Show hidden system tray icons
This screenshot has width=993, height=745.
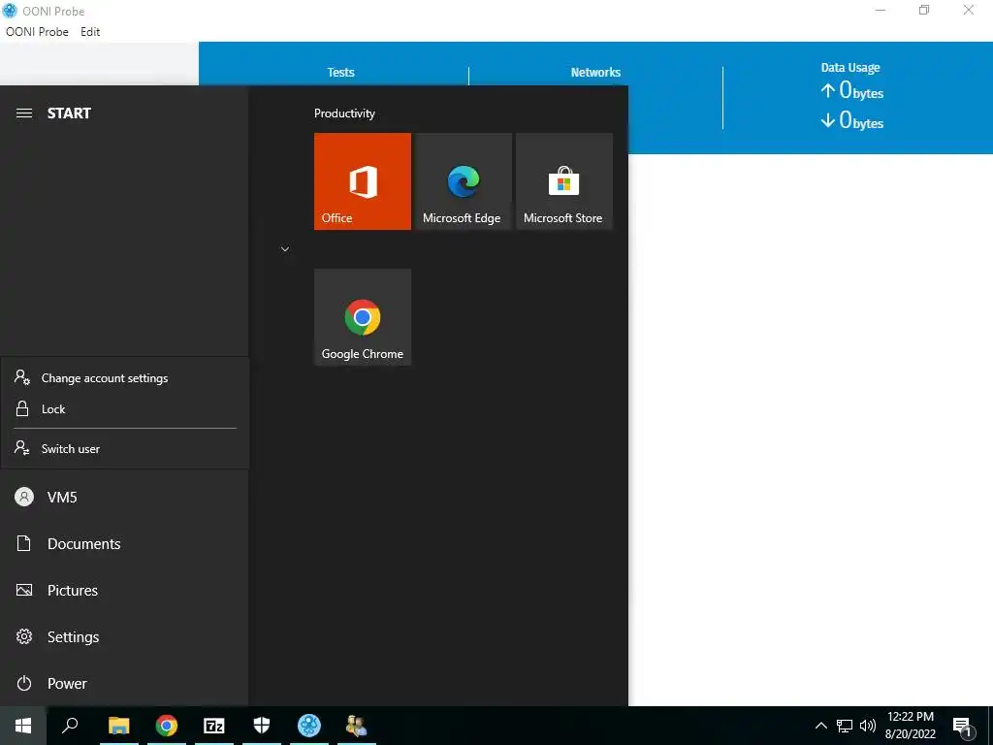click(820, 726)
